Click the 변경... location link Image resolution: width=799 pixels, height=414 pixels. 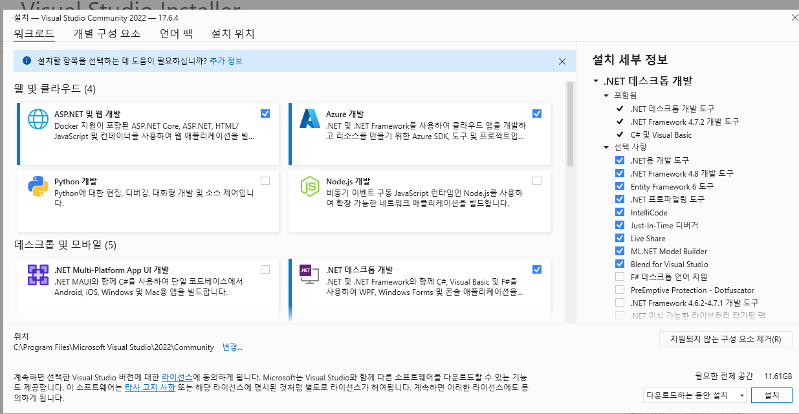pyautogui.click(x=232, y=347)
